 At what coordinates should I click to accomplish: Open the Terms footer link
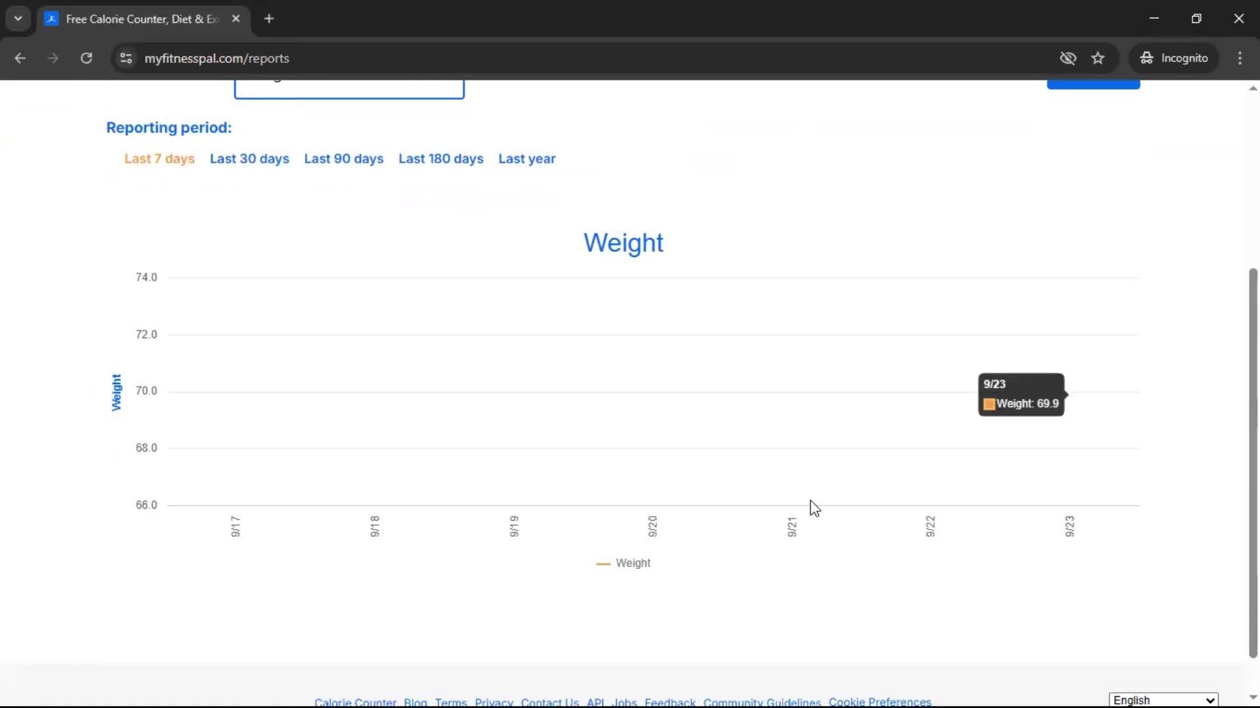[451, 702]
